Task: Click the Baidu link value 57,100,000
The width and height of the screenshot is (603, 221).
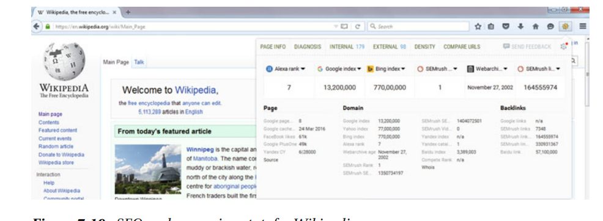Action: [x=546, y=152]
